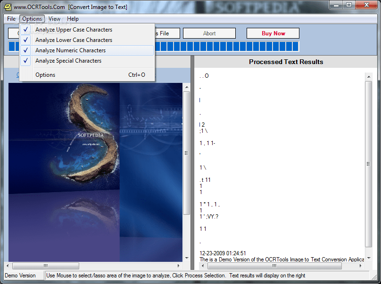Click the status bar instruction text
The image size is (381, 284).
176,276
